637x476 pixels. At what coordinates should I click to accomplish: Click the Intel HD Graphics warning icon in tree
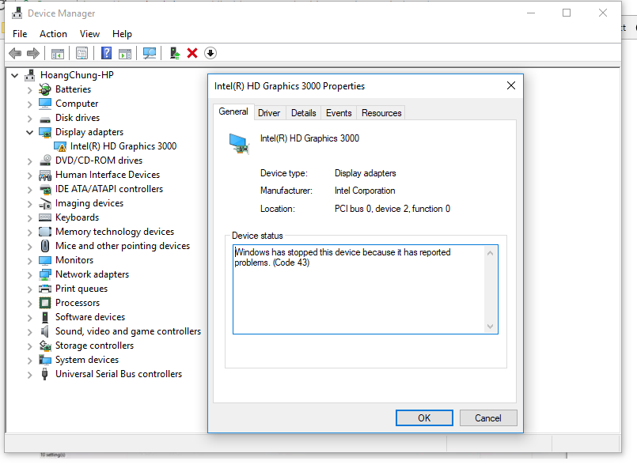[60, 146]
